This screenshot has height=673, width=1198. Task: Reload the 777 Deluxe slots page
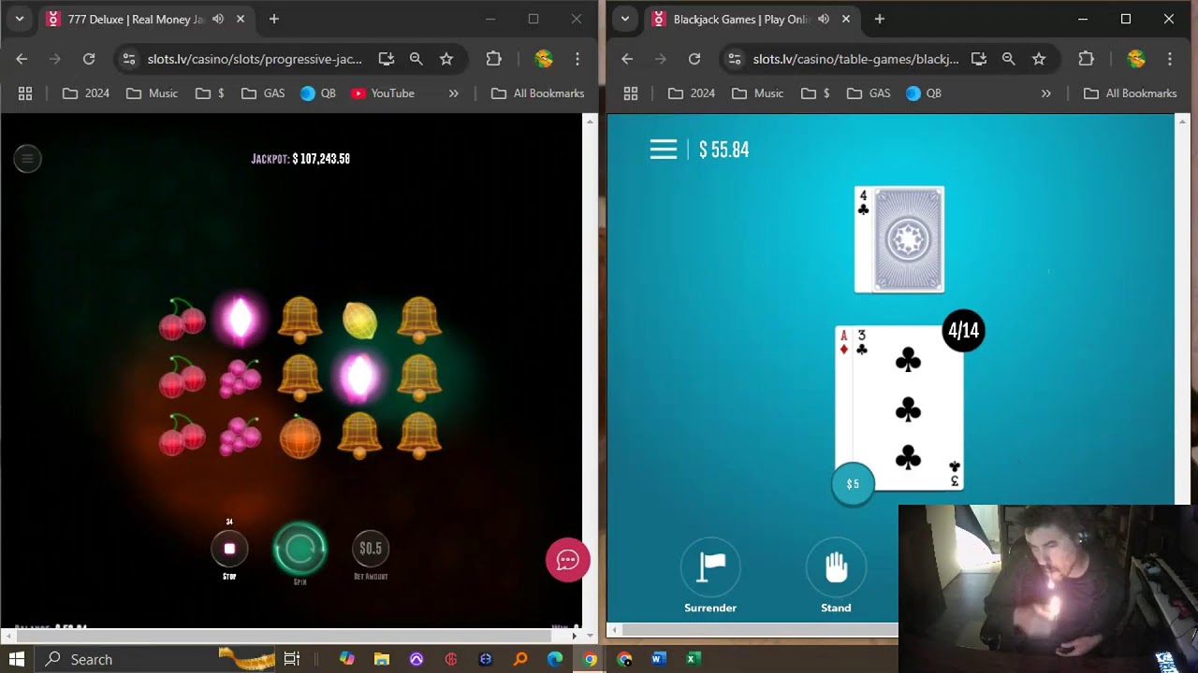point(89,59)
